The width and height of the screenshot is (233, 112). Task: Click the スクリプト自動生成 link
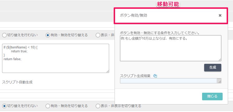pos(17,82)
